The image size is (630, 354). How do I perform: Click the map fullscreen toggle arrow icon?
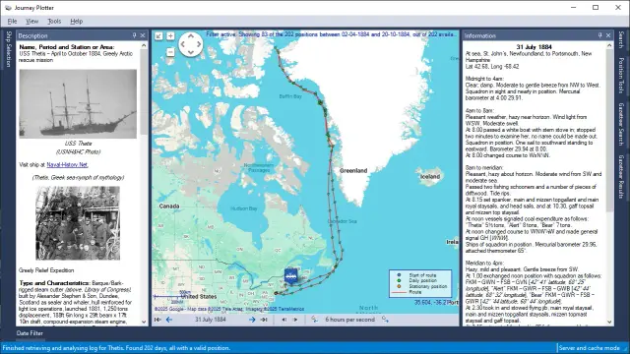click(158, 36)
